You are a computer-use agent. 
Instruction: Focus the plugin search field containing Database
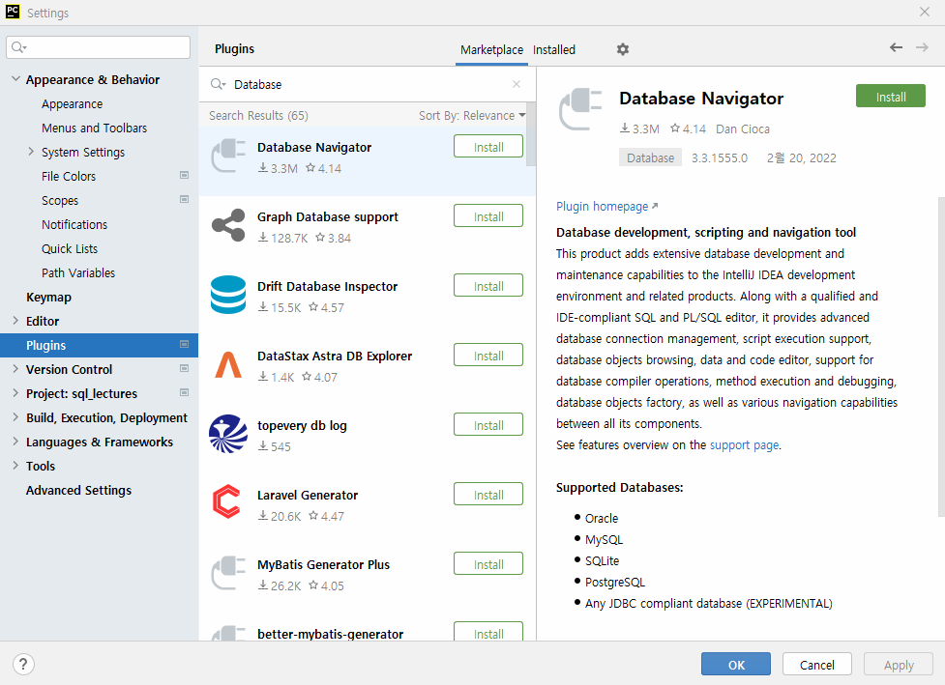368,84
